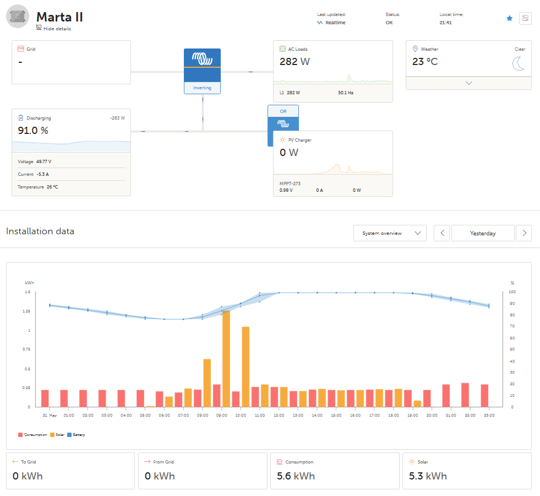Click the 23 °C weather temperature
This screenshot has width=540, height=496.
click(x=425, y=62)
